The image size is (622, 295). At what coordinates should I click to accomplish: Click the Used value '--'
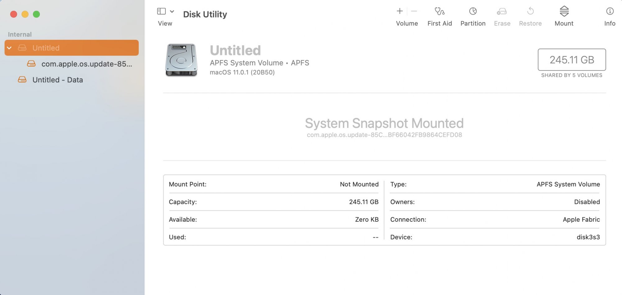(x=376, y=237)
